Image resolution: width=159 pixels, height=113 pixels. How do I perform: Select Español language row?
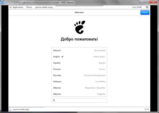[x=79, y=63]
